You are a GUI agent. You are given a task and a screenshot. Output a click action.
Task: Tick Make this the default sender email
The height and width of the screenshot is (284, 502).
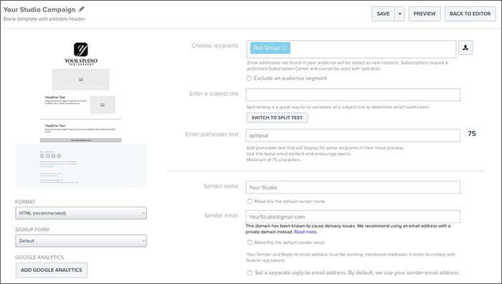(250, 243)
